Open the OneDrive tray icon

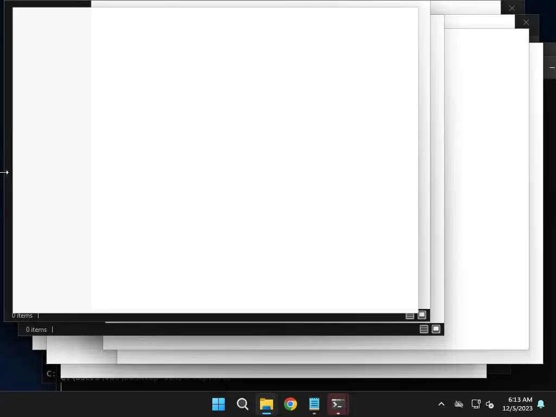pyautogui.click(x=459, y=404)
